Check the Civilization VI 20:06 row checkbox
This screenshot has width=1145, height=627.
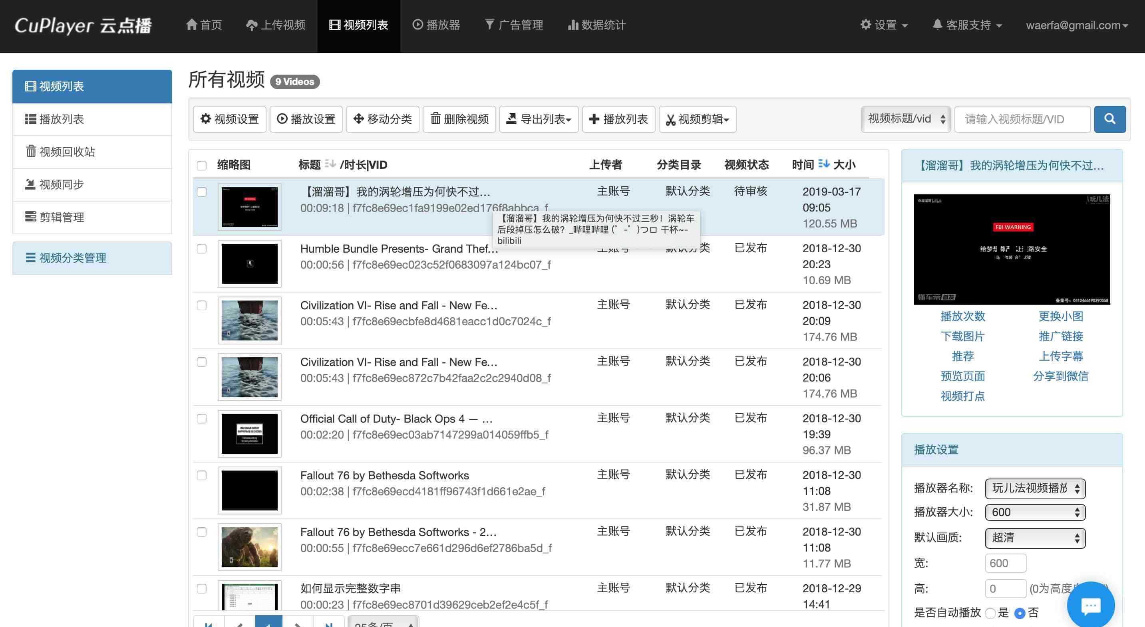tap(202, 362)
